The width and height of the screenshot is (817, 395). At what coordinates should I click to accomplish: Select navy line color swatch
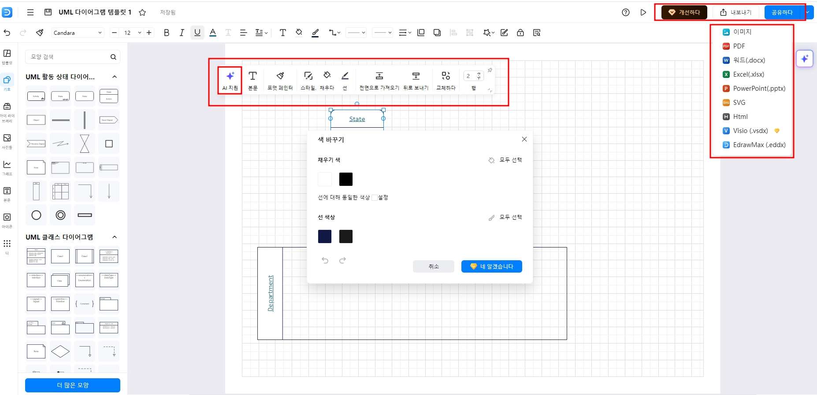(325, 236)
